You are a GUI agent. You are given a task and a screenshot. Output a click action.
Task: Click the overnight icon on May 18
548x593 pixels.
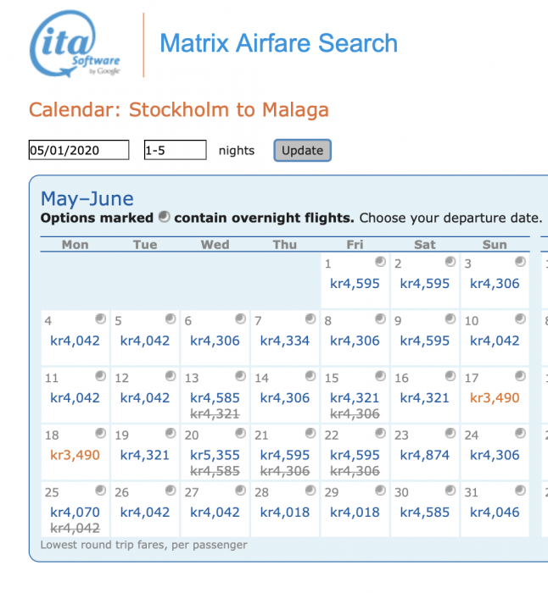[x=101, y=433]
